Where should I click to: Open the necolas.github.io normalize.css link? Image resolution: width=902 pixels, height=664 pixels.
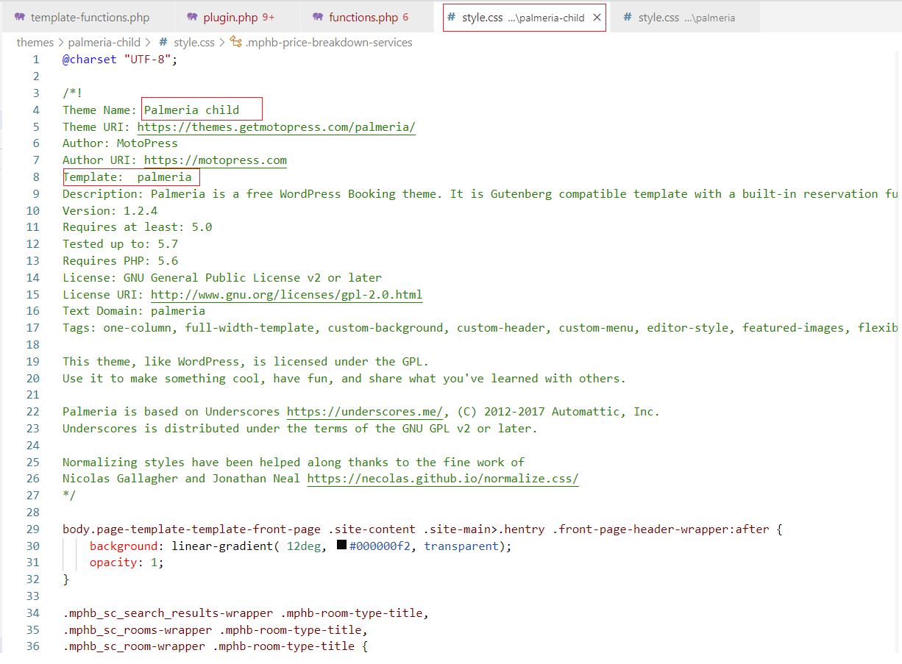coord(443,479)
